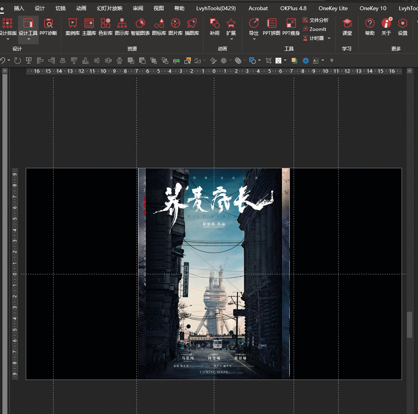This screenshot has width=418, height=414.
Task: Run the PPT诊断 diagnosis tool
Action: click(48, 27)
